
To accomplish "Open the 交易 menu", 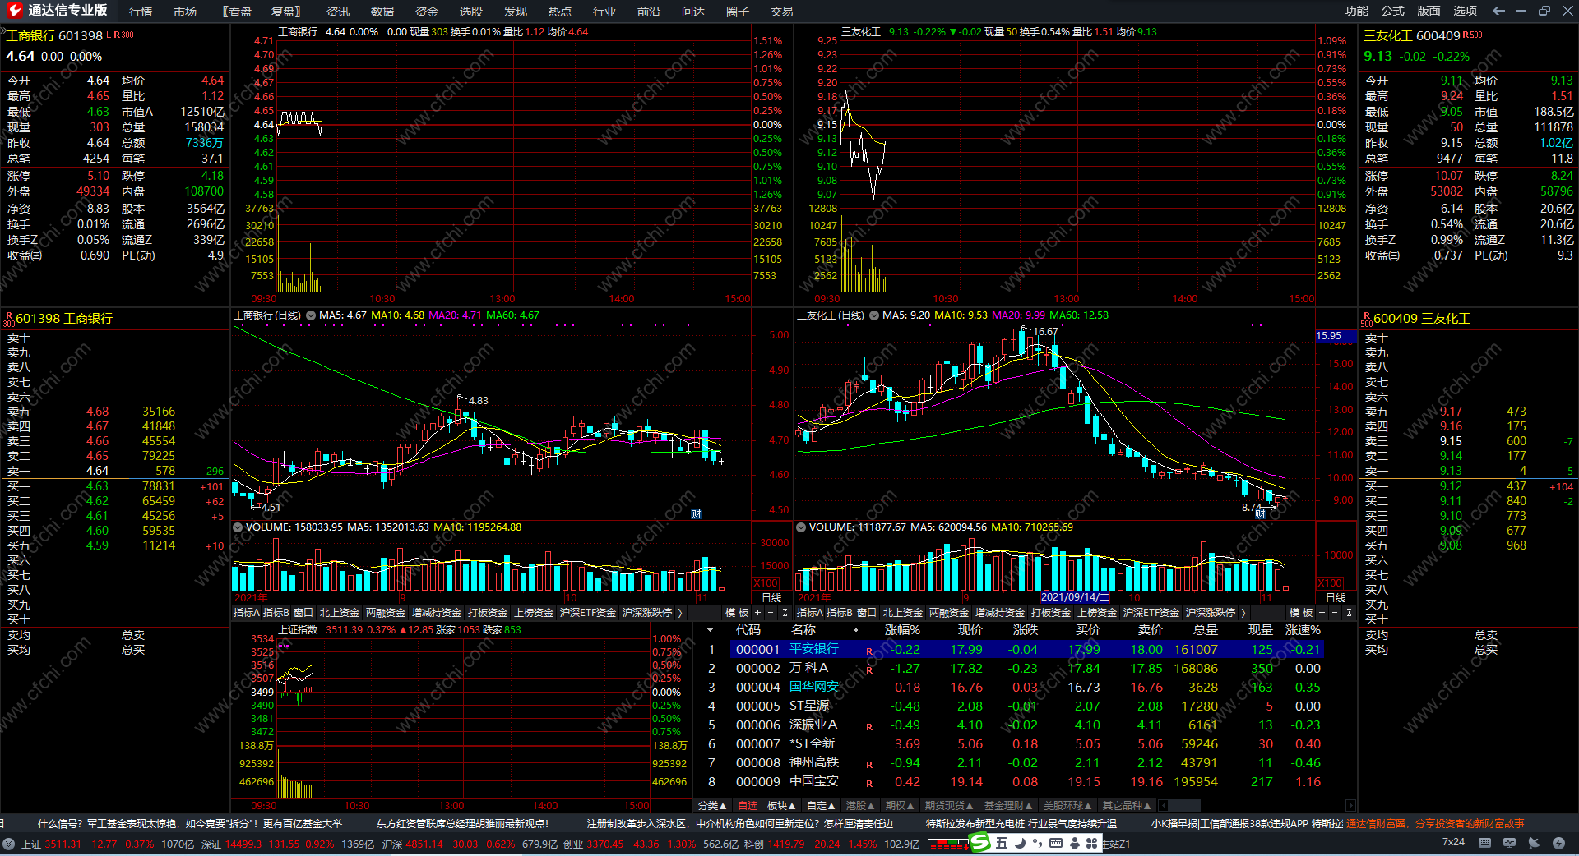I will pyautogui.click(x=782, y=12).
